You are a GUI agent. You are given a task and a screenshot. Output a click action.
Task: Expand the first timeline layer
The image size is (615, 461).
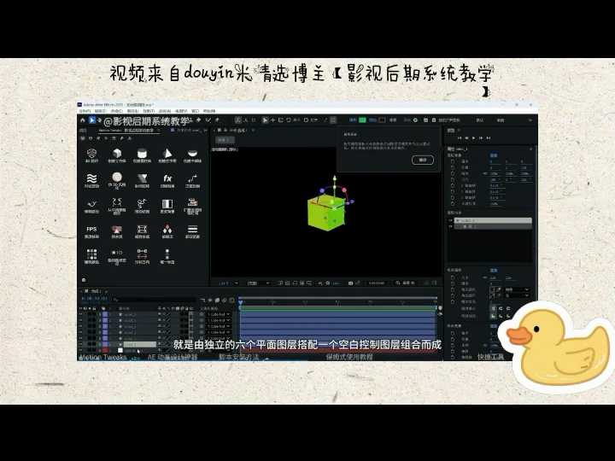pyautogui.click(x=100, y=314)
